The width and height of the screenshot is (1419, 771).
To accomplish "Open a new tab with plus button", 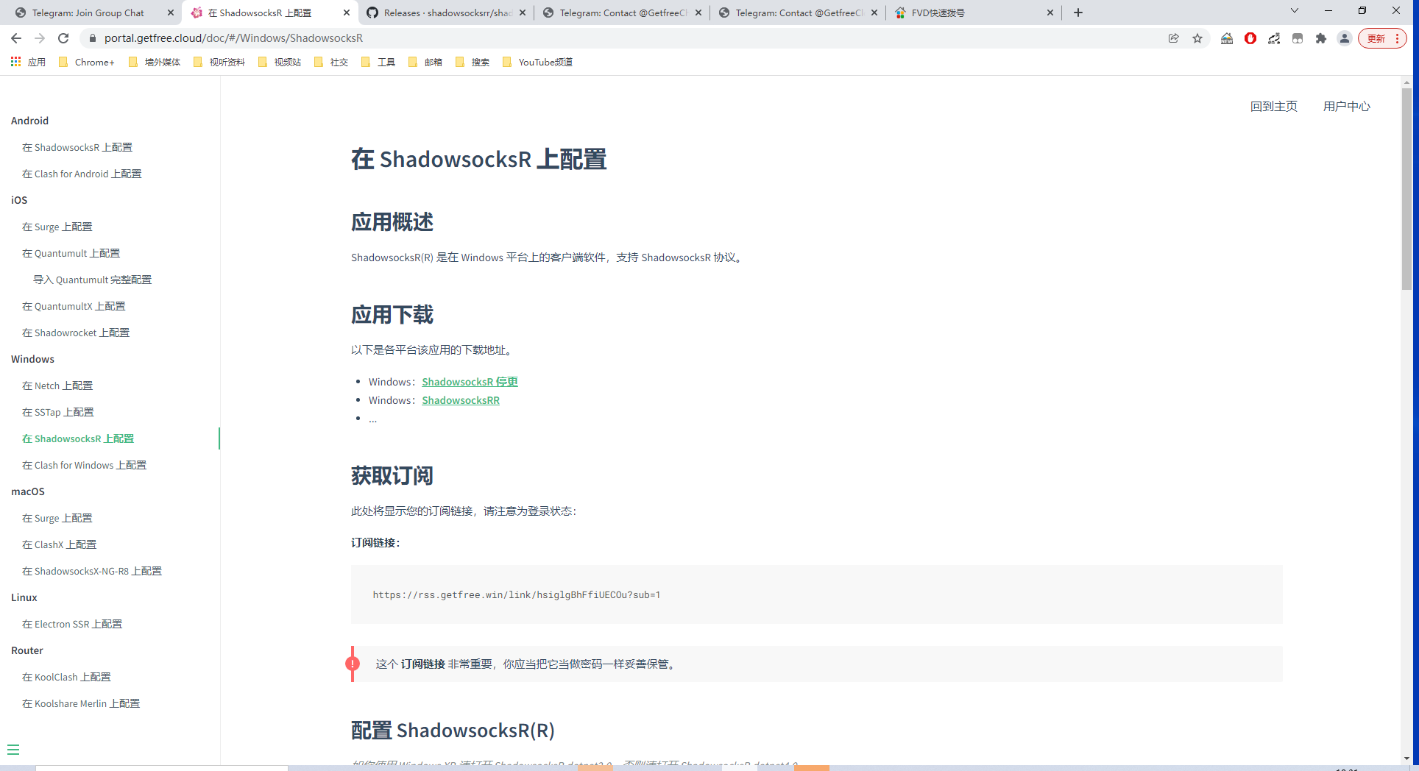I will 1078,13.
